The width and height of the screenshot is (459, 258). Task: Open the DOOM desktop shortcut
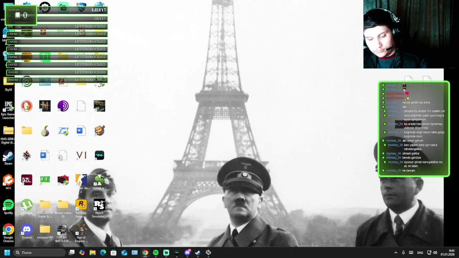pos(99,106)
